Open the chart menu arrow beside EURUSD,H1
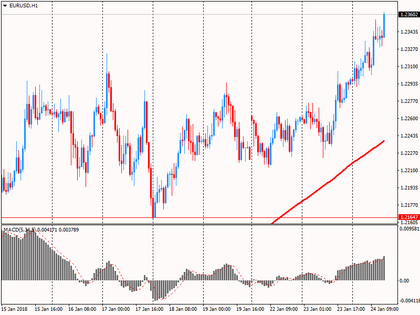Screen dimensions: 420x315 click(5, 6)
